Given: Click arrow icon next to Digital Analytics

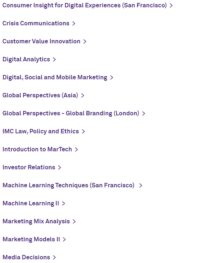Looking at the screenshot, I should coord(54,60).
